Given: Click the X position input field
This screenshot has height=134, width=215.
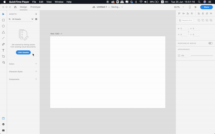Looking at the screenshot, I should click(196, 29).
